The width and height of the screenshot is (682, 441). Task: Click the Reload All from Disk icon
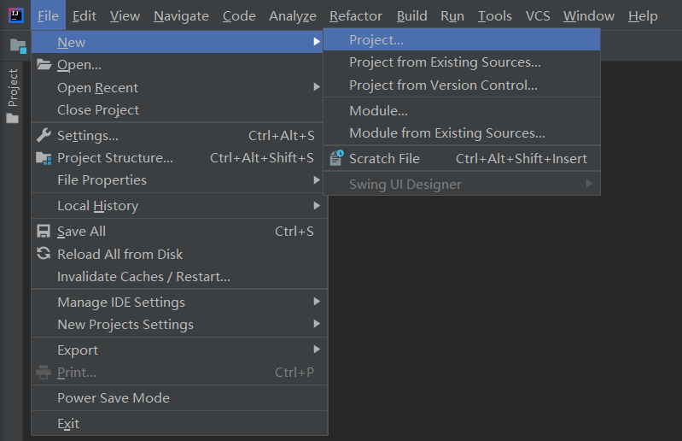pyautogui.click(x=44, y=254)
